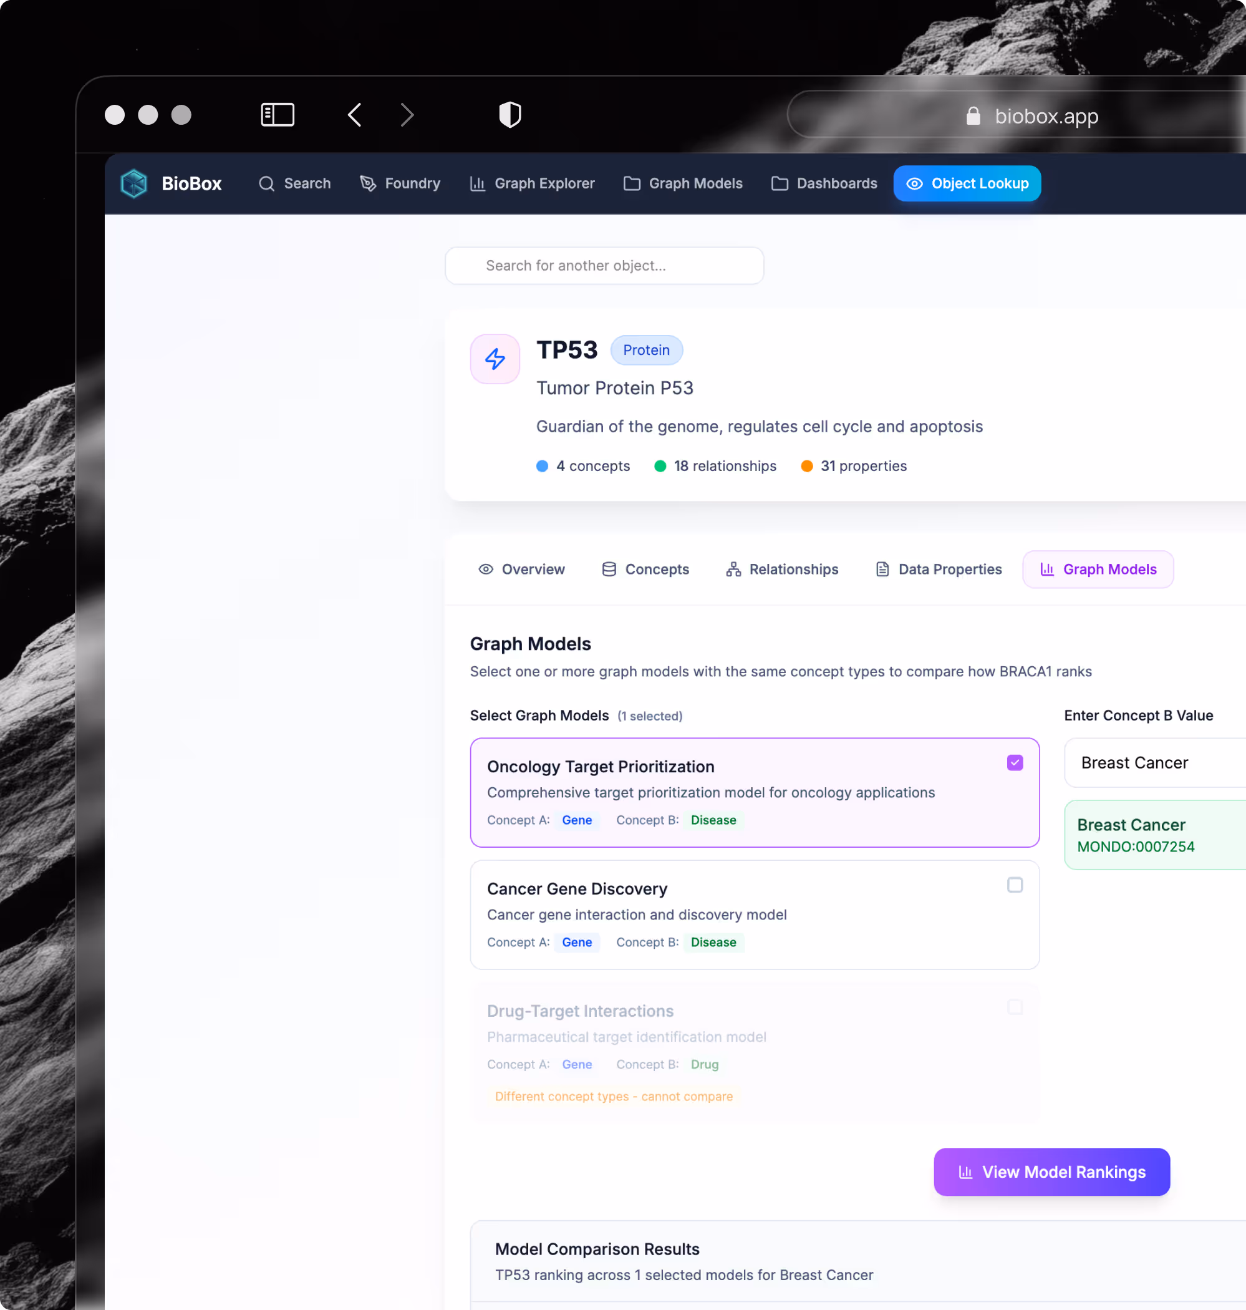Viewport: 1246px width, 1310px height.
Task: Open the Graph Models folder menu
Action: pos(683,183)
